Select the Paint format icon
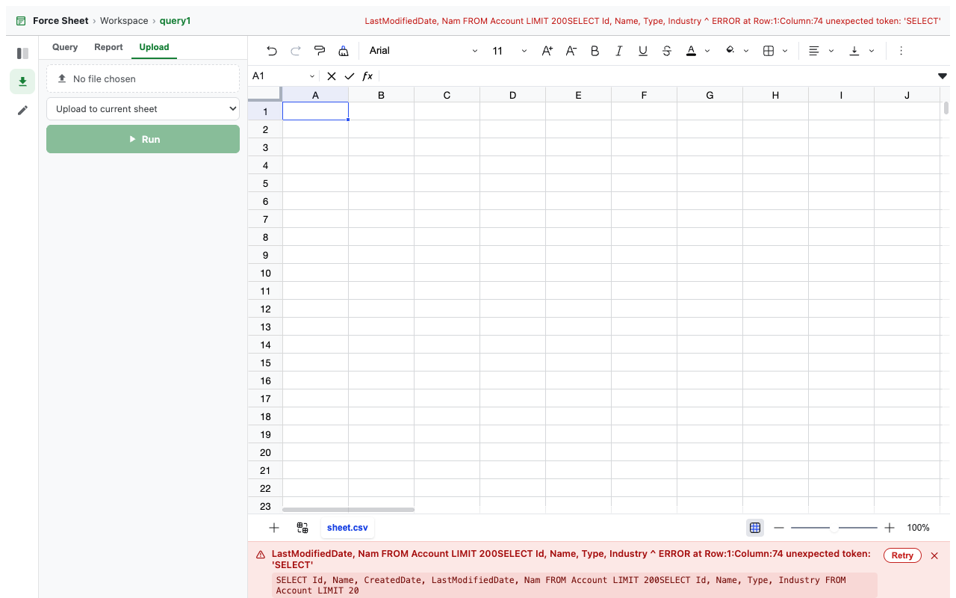 [320, 51]
